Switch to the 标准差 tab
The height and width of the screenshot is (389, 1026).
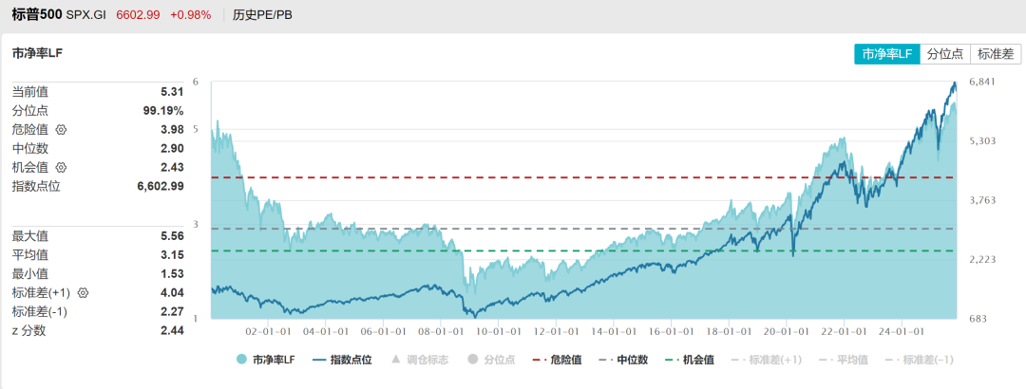(996, 54)
